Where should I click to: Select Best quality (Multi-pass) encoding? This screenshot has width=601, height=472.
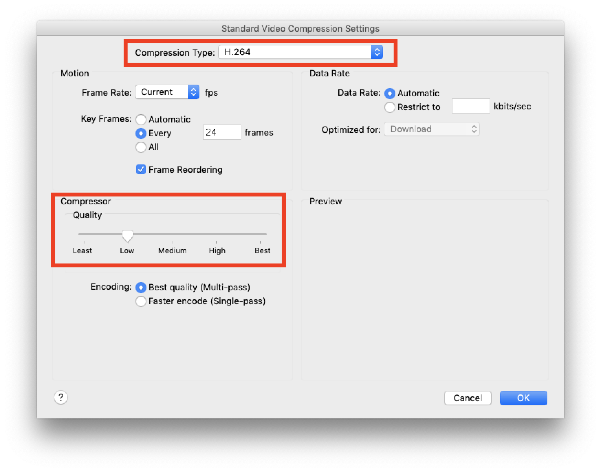pyautogui.click(x=141, y=288)
